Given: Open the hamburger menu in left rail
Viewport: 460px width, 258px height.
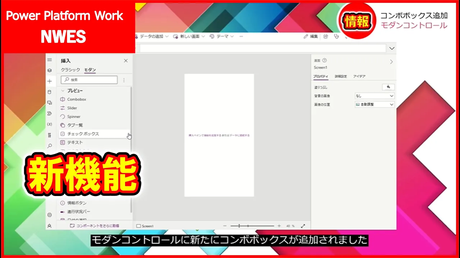Looking at the screenshot, I should pos(50,60).
